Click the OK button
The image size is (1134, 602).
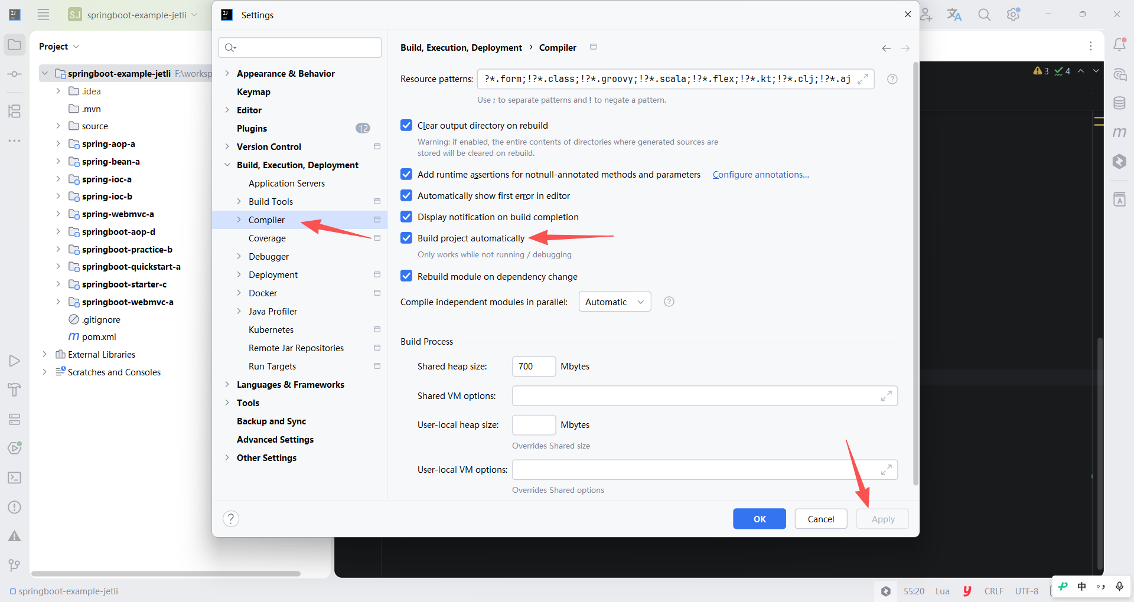click(760, 519)
